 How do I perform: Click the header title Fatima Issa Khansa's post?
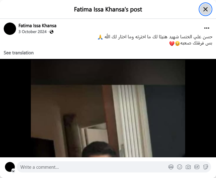pyautogui.click(x=108, y=9)
